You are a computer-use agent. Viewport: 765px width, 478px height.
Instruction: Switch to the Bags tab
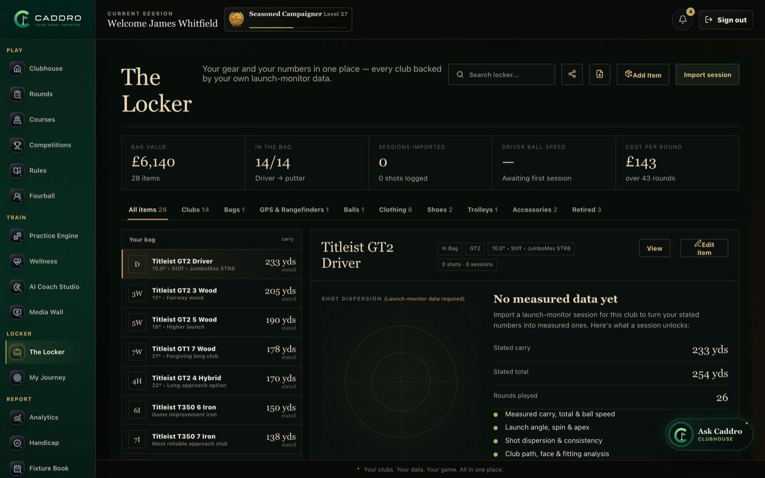pos(235,210)
